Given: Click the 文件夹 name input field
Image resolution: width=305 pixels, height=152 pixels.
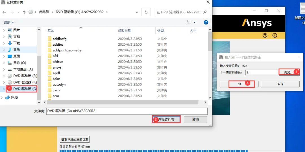Looking at the screenshot, I should 127,111.
